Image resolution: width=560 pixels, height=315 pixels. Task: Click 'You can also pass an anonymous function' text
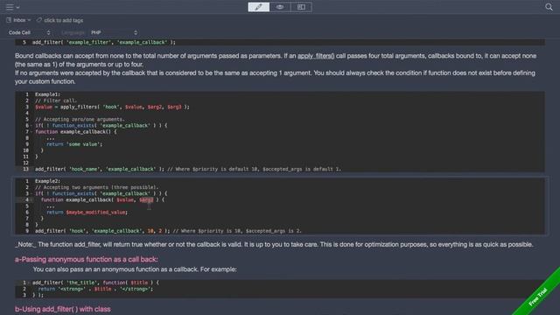[x=135, y=269]
